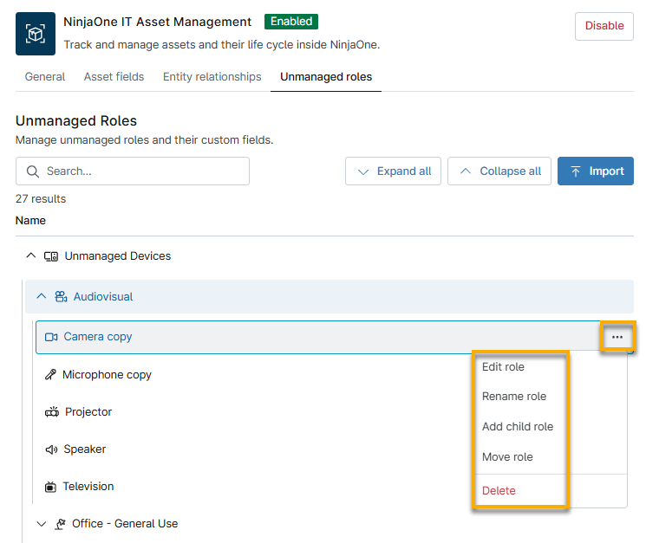Screen dimensions: 646x543
Task: Select Rename role in the context menu
Action: (x=514, y=397)
